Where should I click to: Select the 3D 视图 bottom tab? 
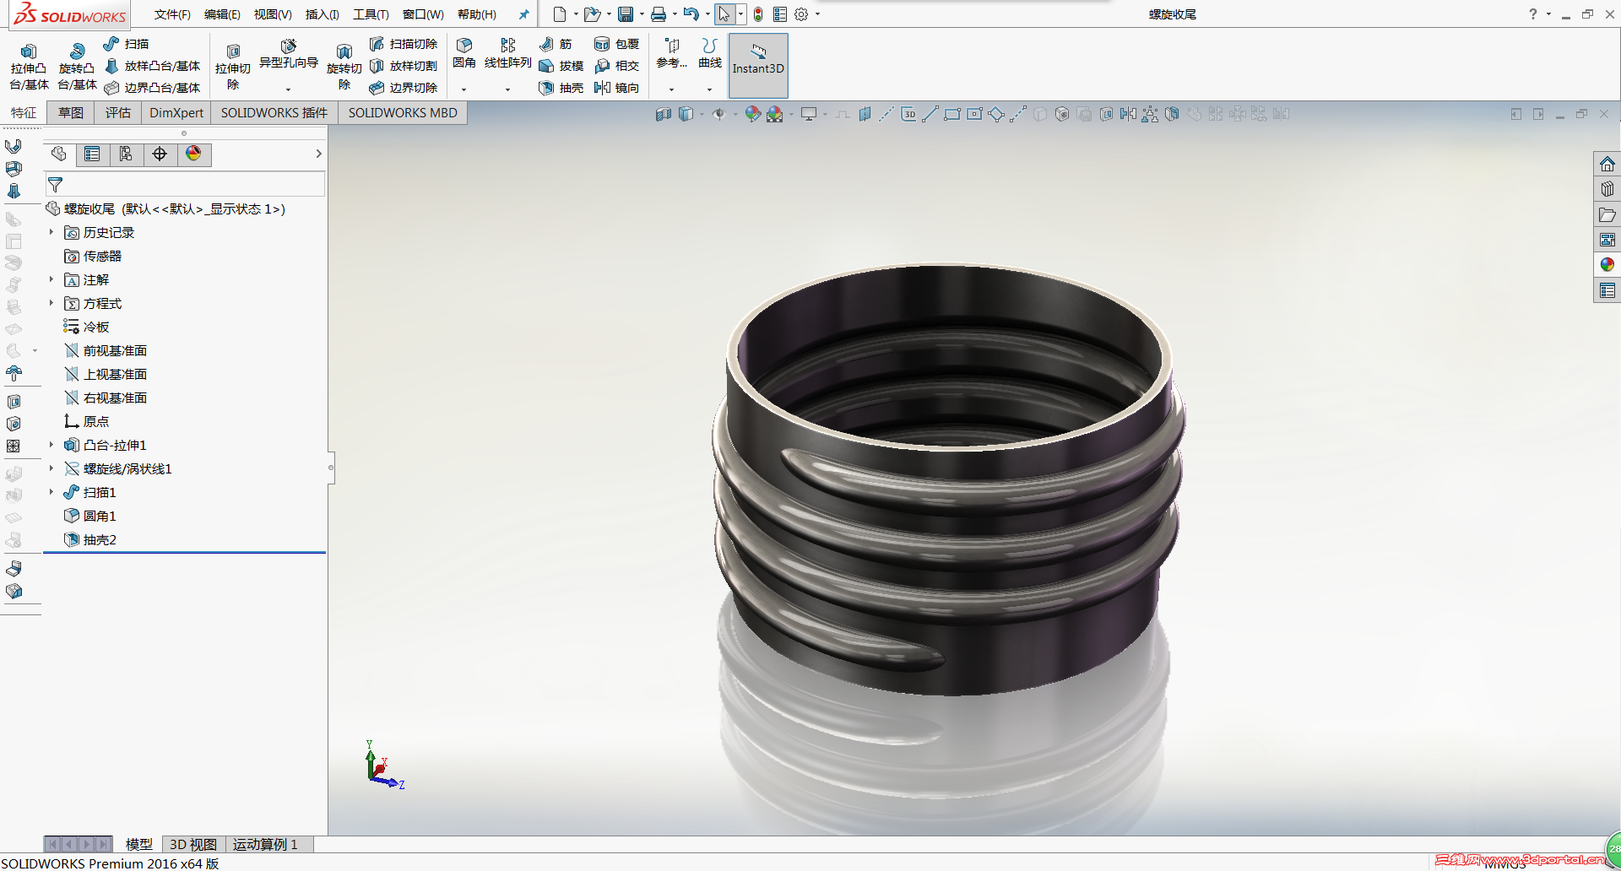(x=193, y=844)
